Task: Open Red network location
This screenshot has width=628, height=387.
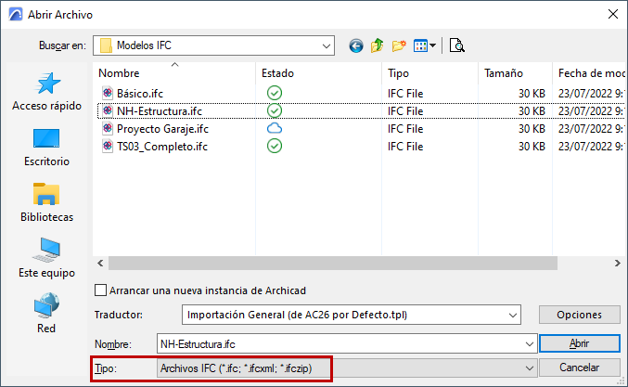Action: tap(47, 314)
